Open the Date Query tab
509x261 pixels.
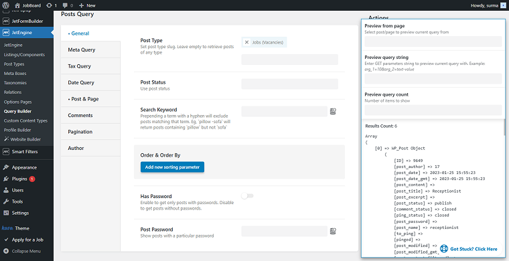pyautogui.click(x=90, y=83)
